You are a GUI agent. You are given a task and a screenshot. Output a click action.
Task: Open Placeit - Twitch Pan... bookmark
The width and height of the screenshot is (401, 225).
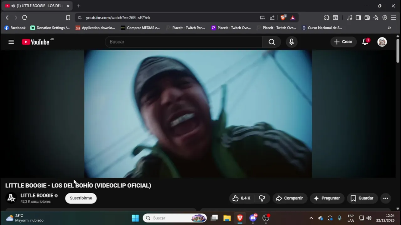coord(185,28)
